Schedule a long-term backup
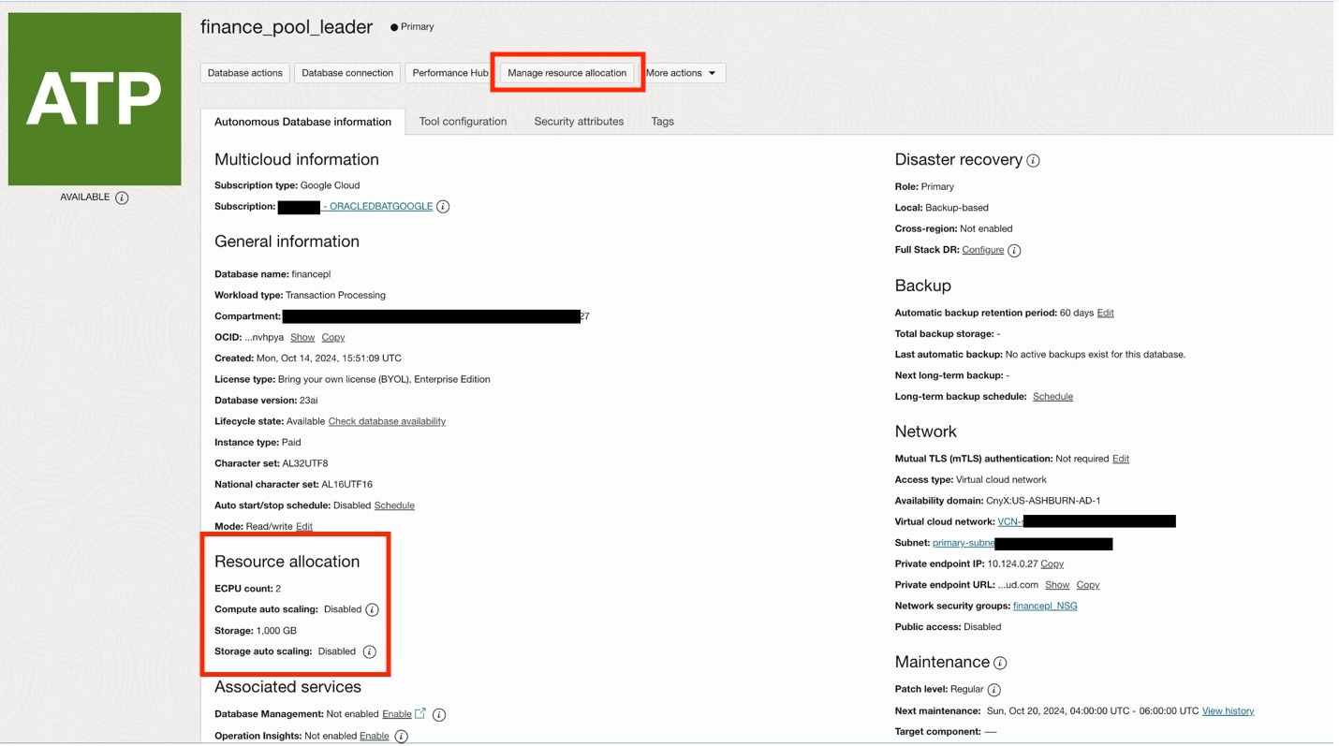Image resolution: width=1339 pixels, height=746 pixels. [1052, 397]
